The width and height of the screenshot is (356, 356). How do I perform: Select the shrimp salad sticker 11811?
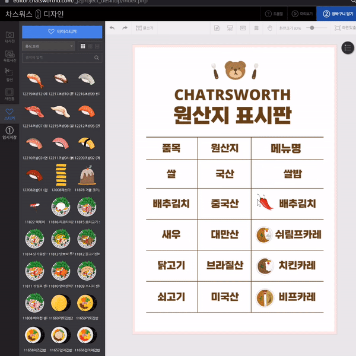click(34, 271)
